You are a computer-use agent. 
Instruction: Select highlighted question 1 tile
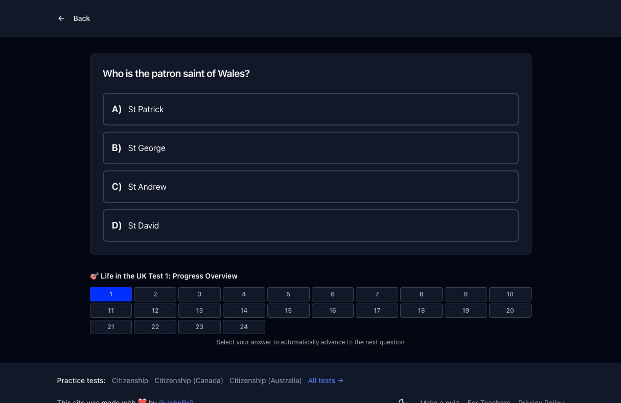click(x=111, y=294)
